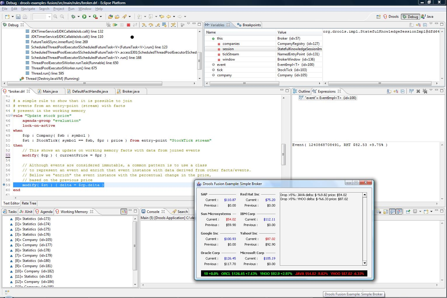
Task: Click Remove All Expressions double-X icon
Action: (425, 91)
